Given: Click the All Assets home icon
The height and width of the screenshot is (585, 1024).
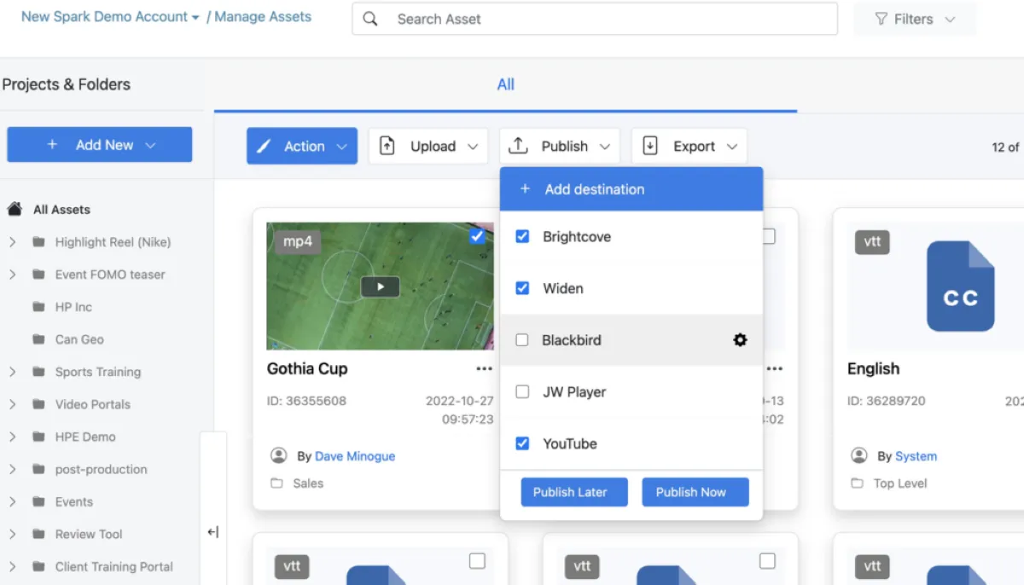Looking at the screenshot, I should pyautogui.click(x=15, y=209).
